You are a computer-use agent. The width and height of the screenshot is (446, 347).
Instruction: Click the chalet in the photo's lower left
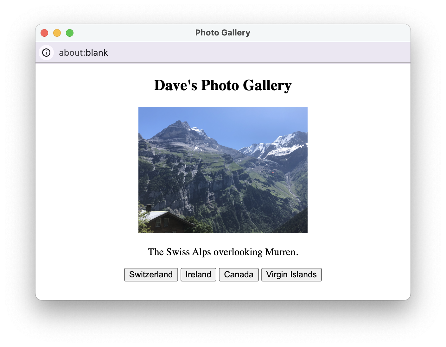tap(165, 222)
